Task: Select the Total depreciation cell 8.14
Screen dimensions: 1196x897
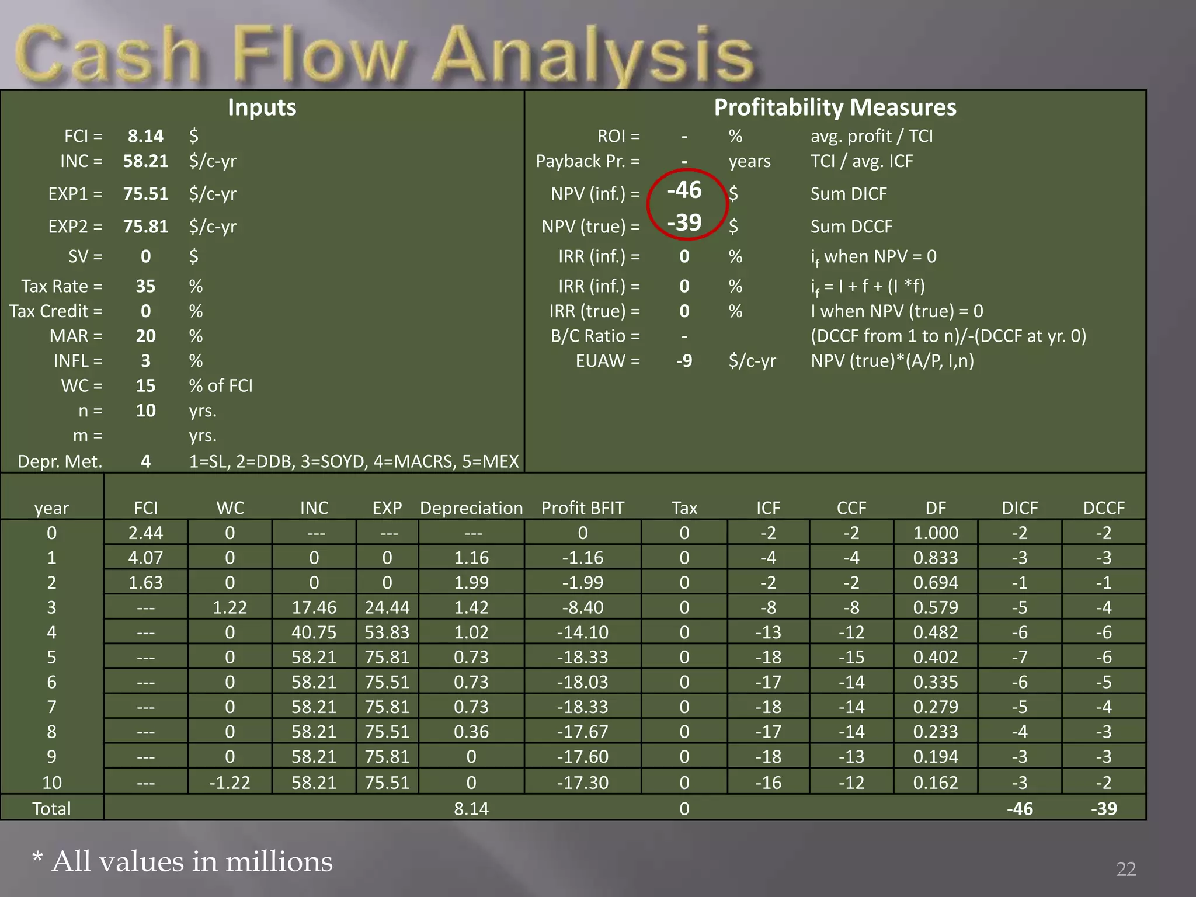Action: (x=471, y=809)
